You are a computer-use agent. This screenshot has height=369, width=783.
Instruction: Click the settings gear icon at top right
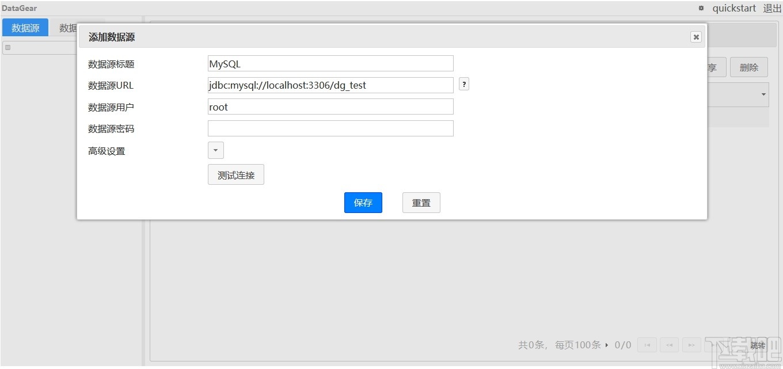tap(701, 8)
